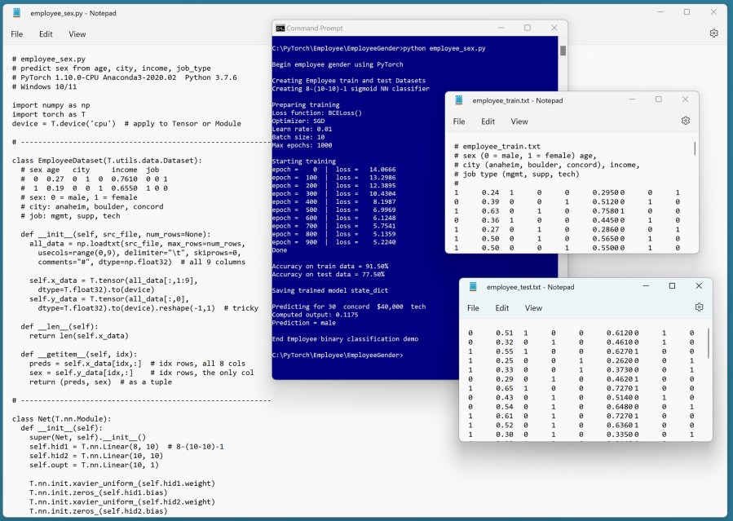Image resolution: width=733 pixels, height=521 pixels.
Task: Open Notepad settings in employee_sex.py window
Action: (x=715, y=32)
